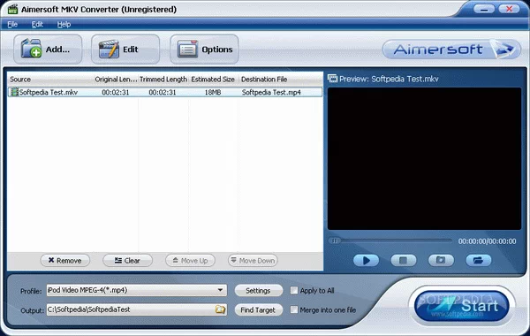Click the Original Length column header
The image size is (530, 336).
(116, 80)
